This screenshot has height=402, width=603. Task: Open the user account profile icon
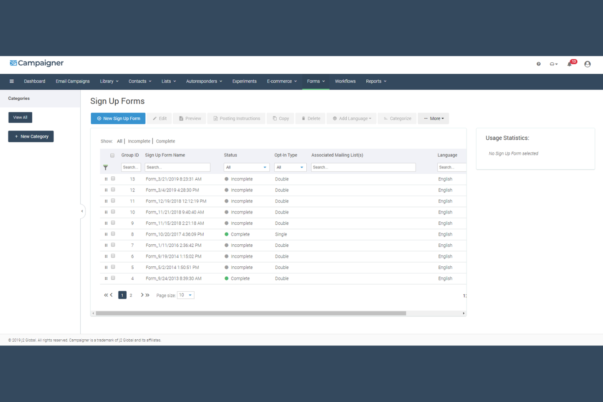[x=587, y=64]
